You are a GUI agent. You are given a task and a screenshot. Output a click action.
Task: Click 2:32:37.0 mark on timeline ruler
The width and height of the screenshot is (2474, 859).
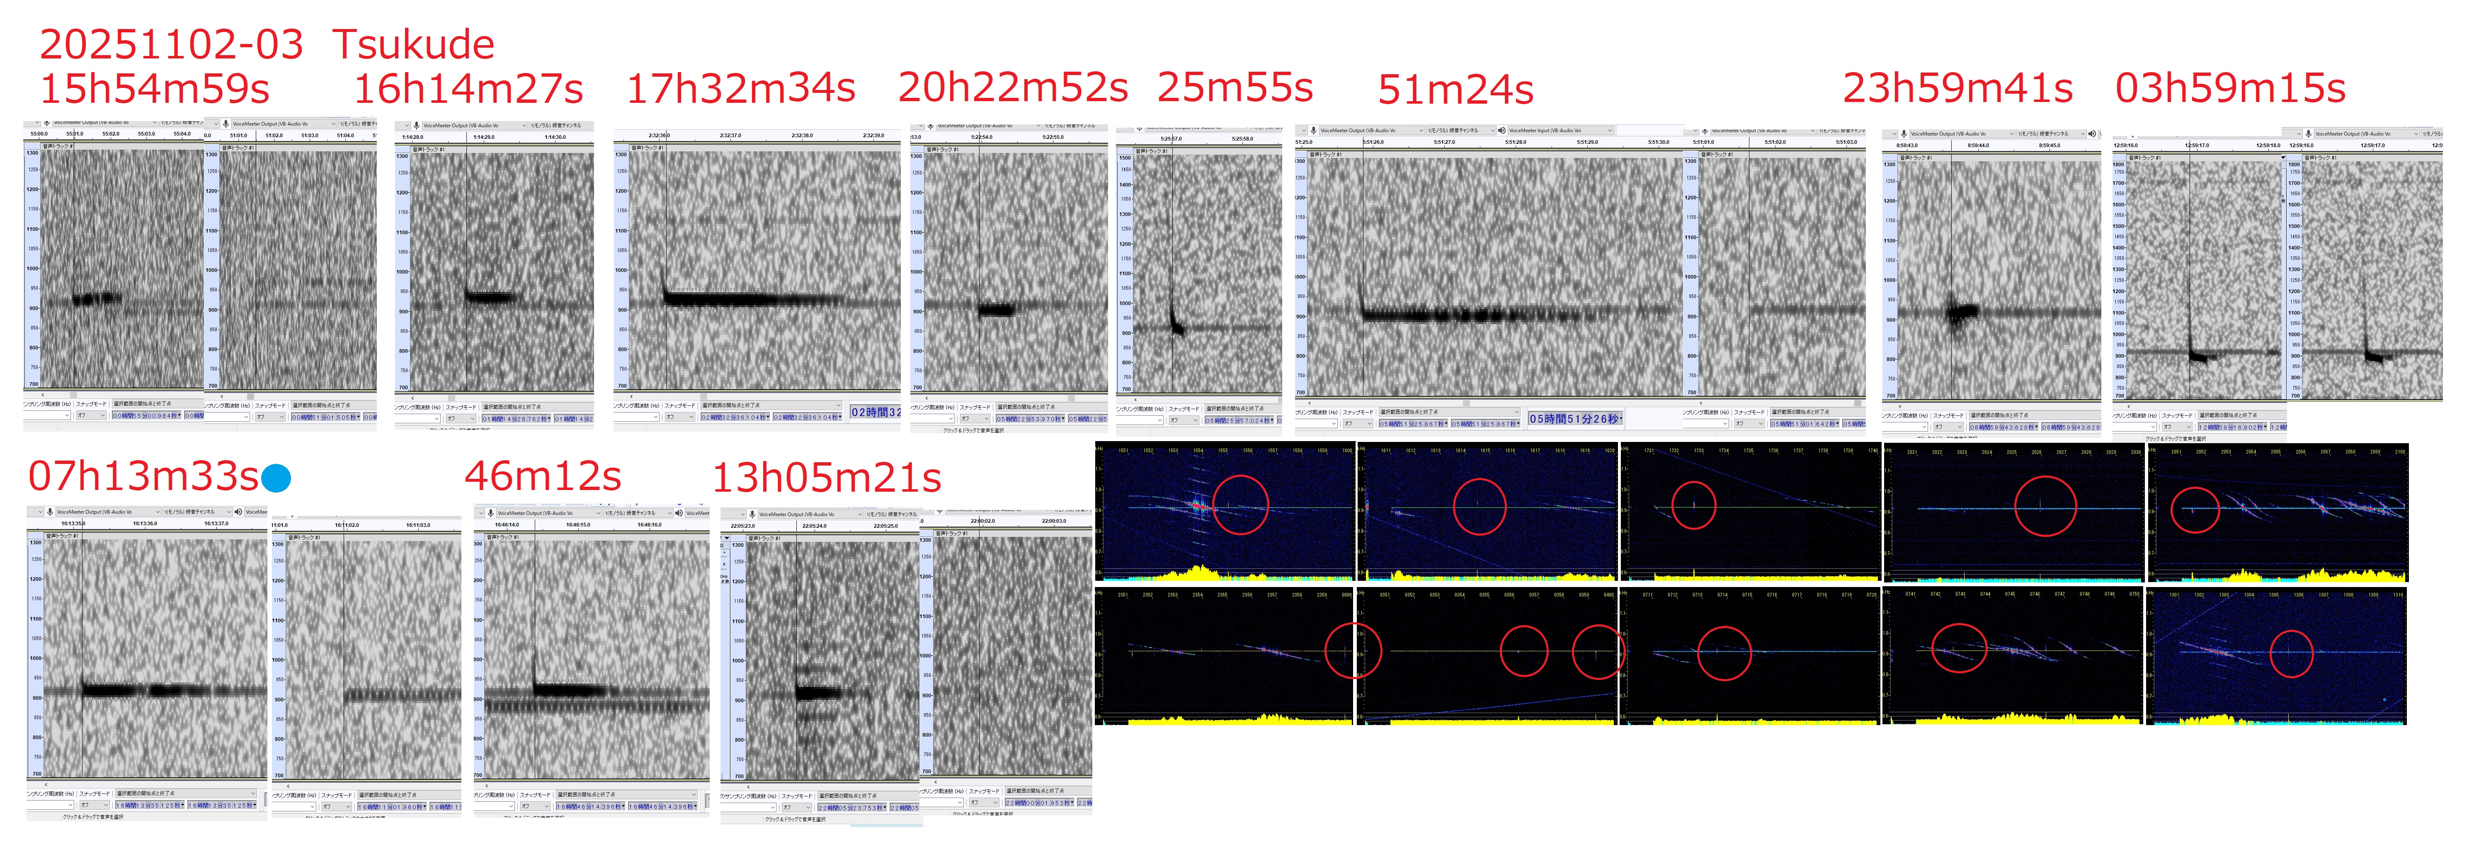point(730,136)
